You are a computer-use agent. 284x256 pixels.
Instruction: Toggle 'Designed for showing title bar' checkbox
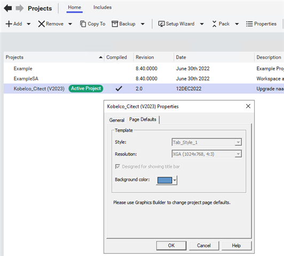117,166
